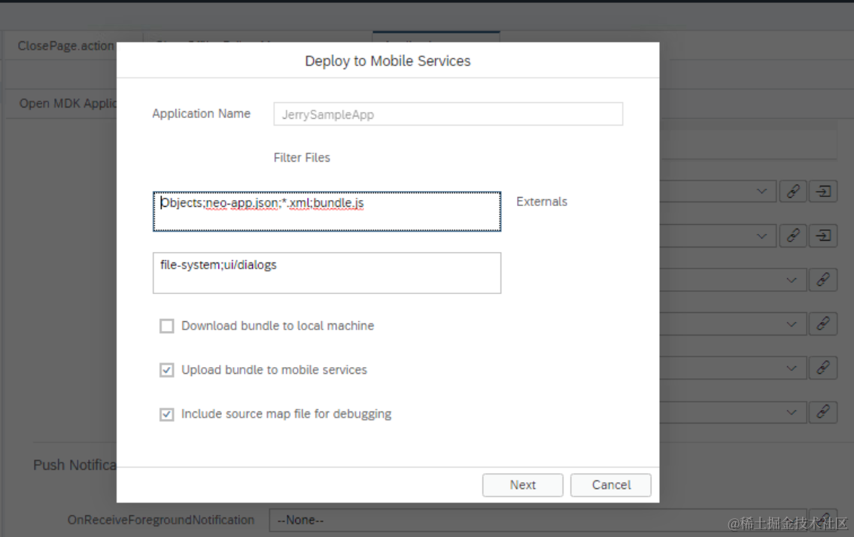The image size is (854, 537).
Task: Click the Externals label
Action: pyautogui.click(x=542, y=202)
